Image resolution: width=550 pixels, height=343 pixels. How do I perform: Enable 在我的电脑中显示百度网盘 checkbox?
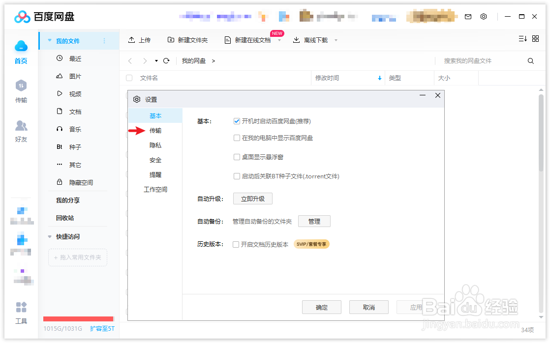pos(237,138)
